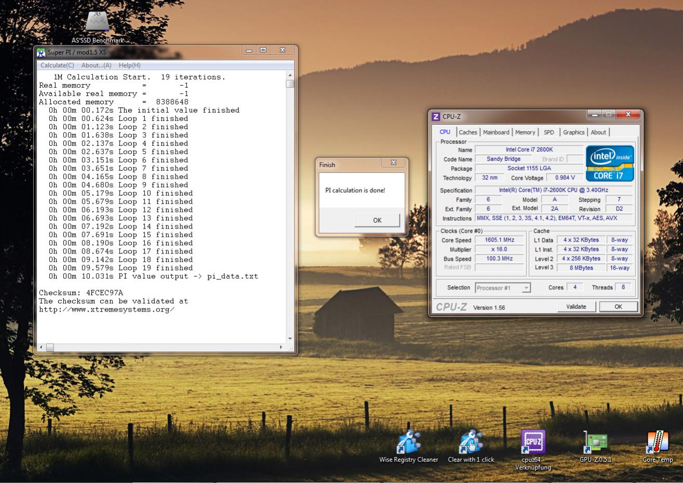Click 'Allocated memory = 8388648' line
The width and height of the screenshot is (683, 483).
(114, 102)
